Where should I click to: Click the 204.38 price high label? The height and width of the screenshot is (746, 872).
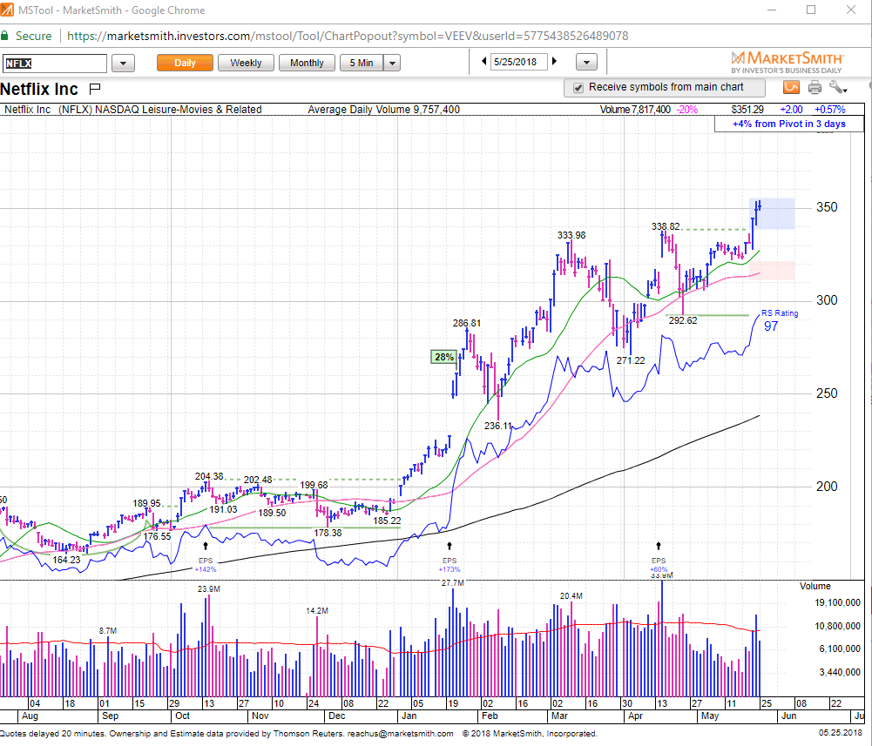209,476
